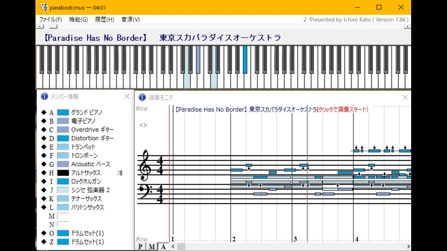The image size is (447, 251).
Task: Click the score monitor scrollbar thumb
Action: (x=181, y=246)
